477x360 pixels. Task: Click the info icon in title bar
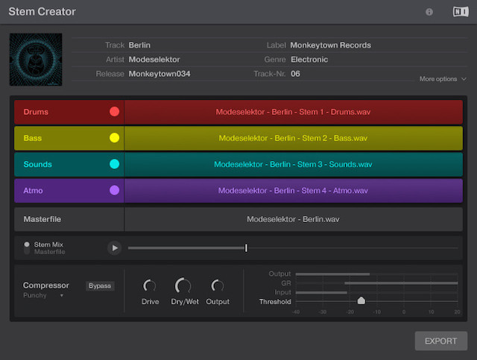pyautogui.click(x=429, y=12)
